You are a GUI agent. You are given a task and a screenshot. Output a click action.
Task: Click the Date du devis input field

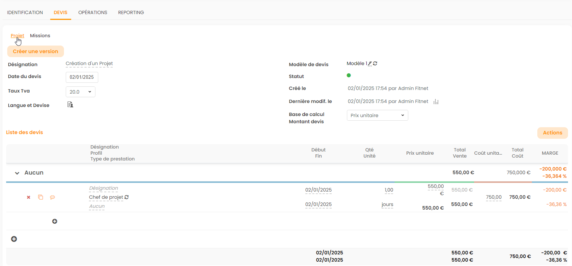[82, 77]
